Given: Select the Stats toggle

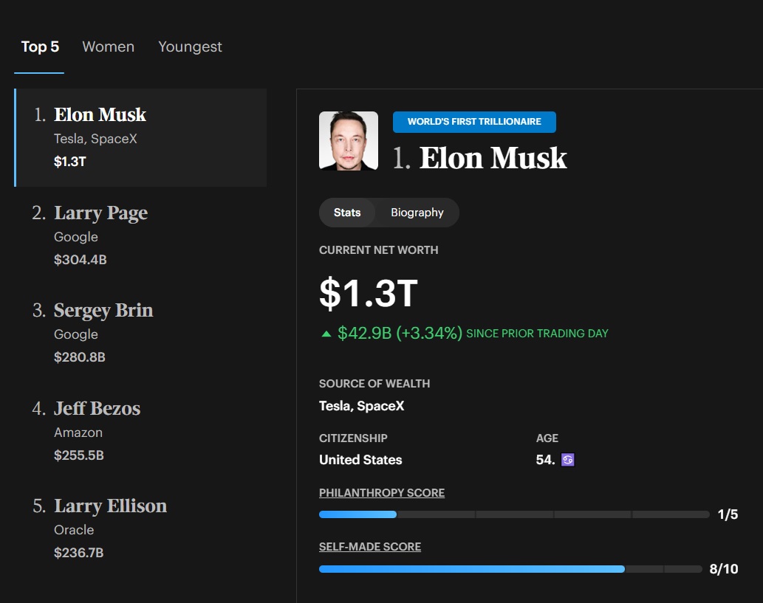Looking at the screenshot, I should 347,213.
